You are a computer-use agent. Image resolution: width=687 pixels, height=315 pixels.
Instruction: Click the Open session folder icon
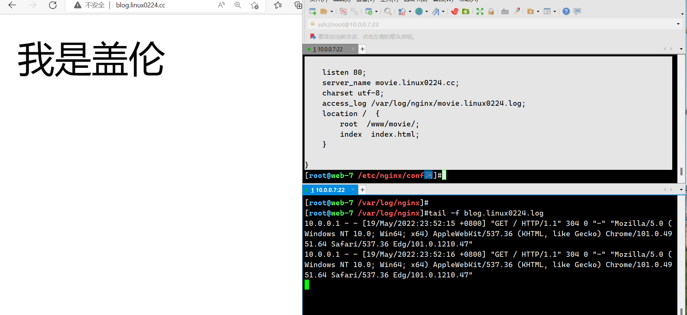(324, 11)
